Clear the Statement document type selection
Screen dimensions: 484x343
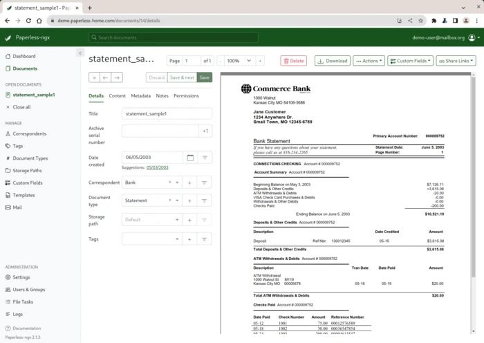pos(170,200)
